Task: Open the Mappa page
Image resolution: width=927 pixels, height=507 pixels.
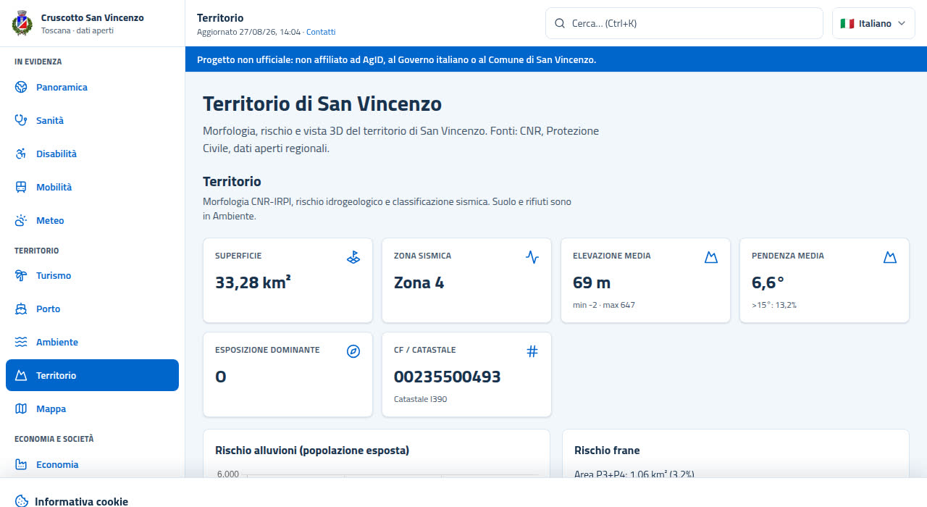Action: 92,408
